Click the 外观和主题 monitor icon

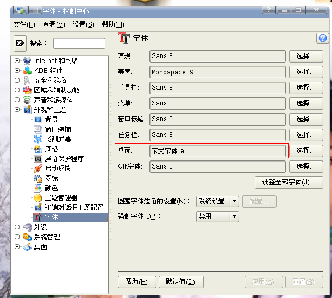[27, 110]
